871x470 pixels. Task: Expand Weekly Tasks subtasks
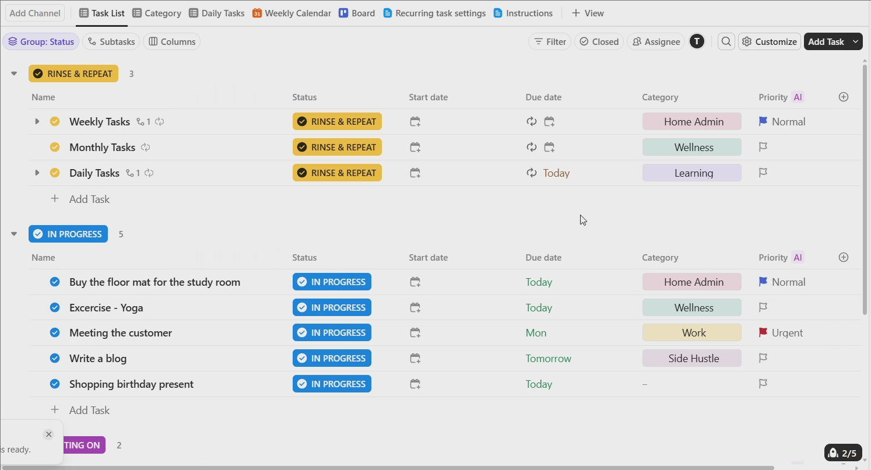(x=37, y=122)
